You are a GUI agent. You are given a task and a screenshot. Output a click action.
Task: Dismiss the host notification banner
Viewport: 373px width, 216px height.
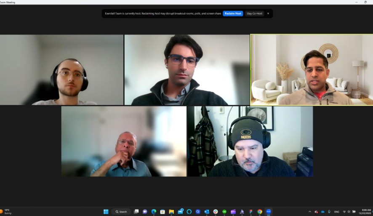pos(268,13)
